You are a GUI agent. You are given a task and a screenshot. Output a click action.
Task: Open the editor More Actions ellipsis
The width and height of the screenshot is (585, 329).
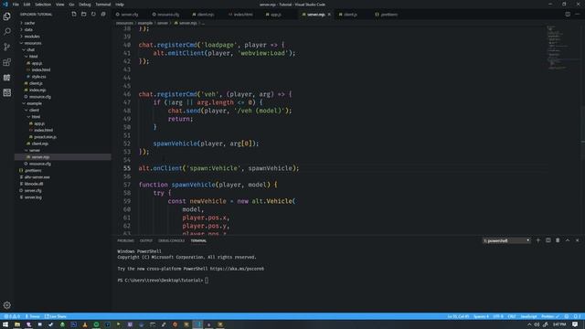click(577, 15)
